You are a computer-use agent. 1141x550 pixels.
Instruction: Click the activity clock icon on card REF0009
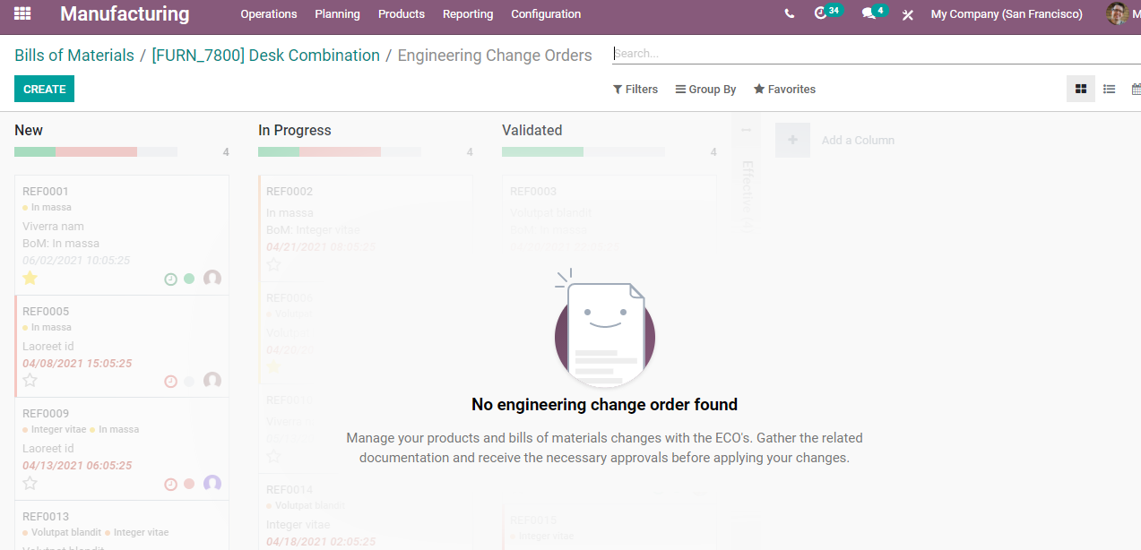[170, 484]
